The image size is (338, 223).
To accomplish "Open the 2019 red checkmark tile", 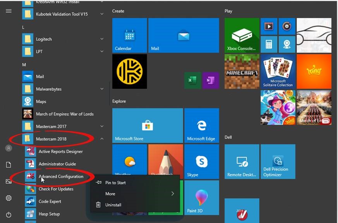I will 242,211.
